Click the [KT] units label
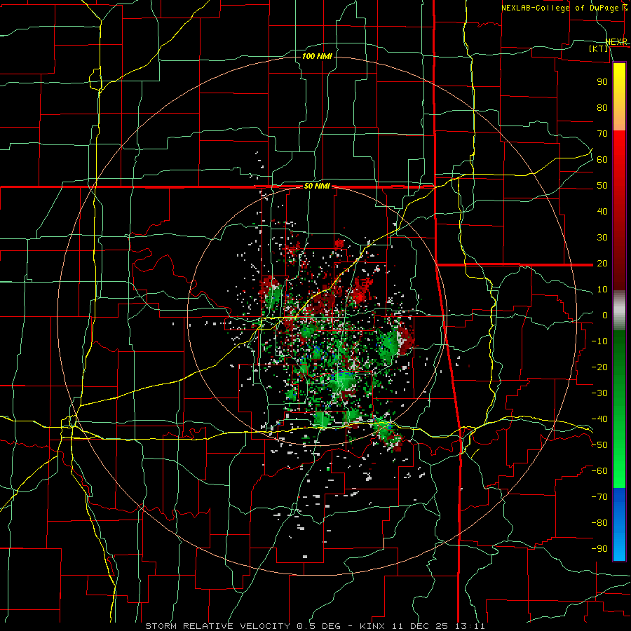Screen dimensions: 631x631 point(599,48)
